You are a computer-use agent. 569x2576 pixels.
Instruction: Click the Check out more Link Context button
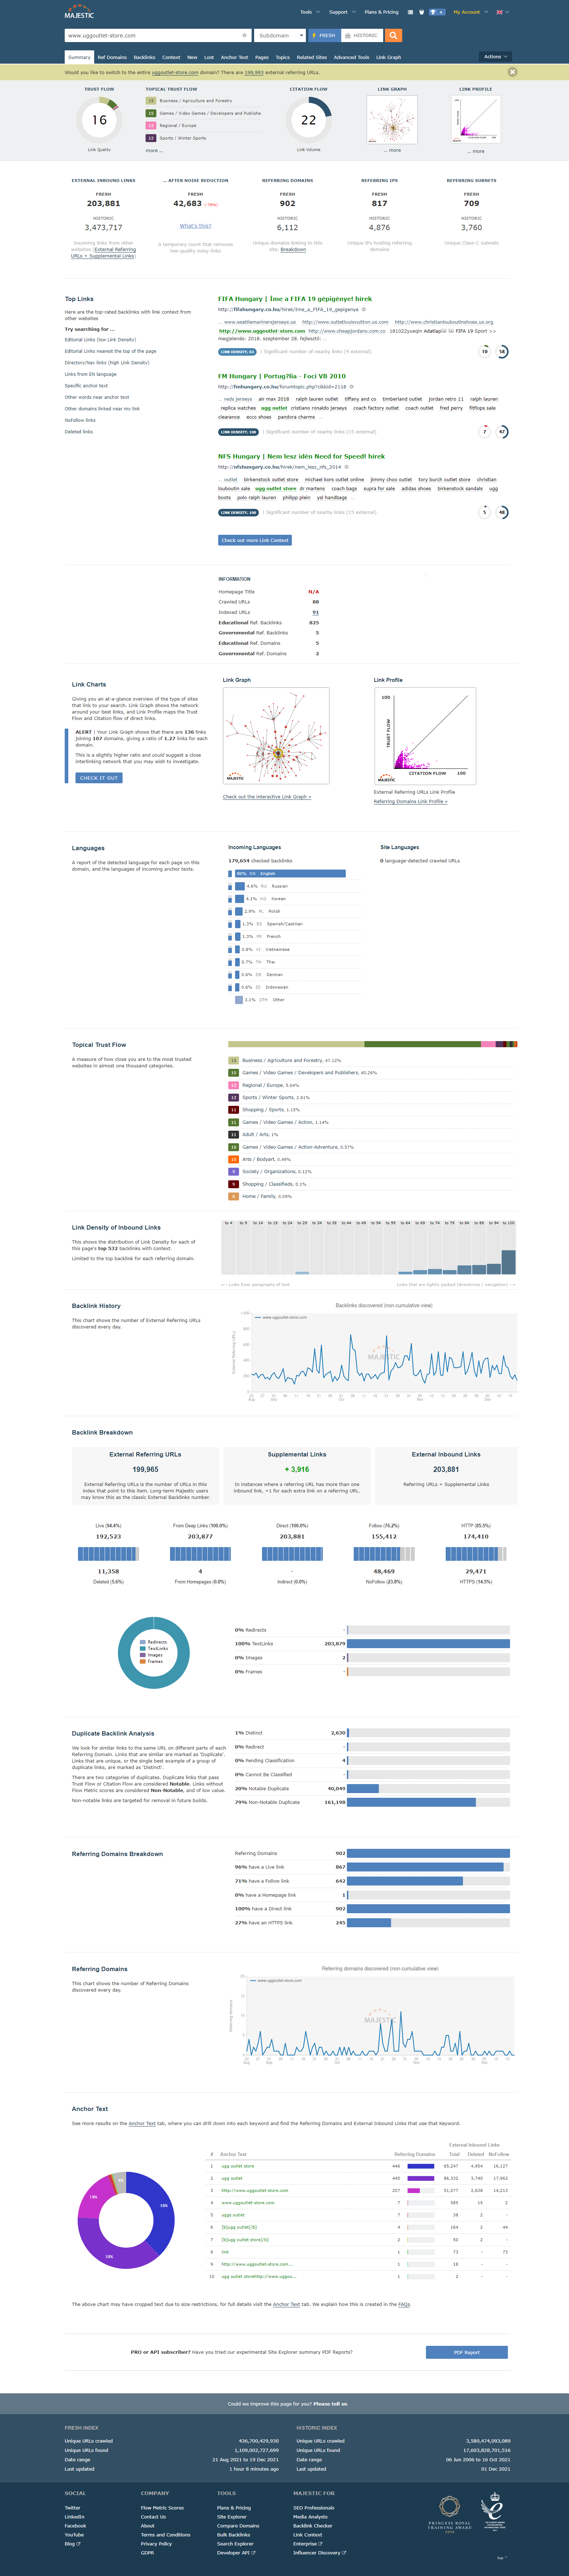(x=255, y=540)
